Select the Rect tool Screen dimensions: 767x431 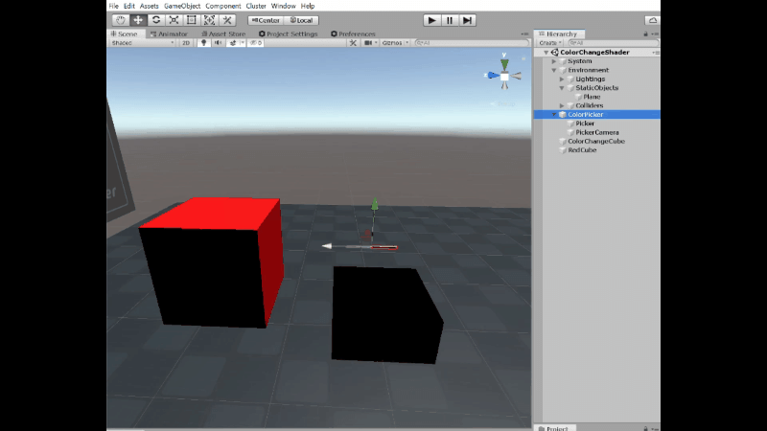(x=191, y=20)
